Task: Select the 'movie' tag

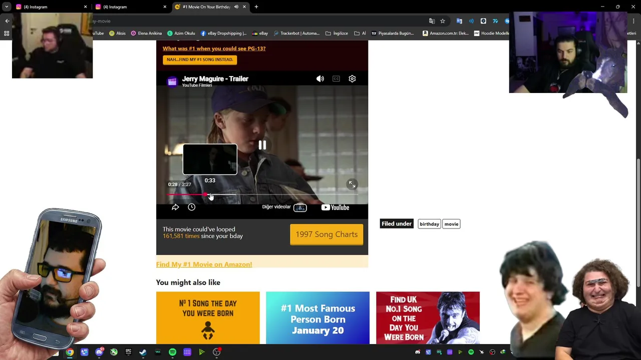Action: [451, 224]
